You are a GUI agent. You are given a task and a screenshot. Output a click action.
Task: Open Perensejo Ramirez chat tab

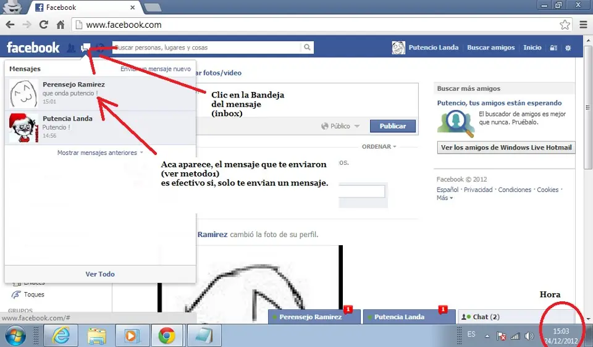(314, 317)
